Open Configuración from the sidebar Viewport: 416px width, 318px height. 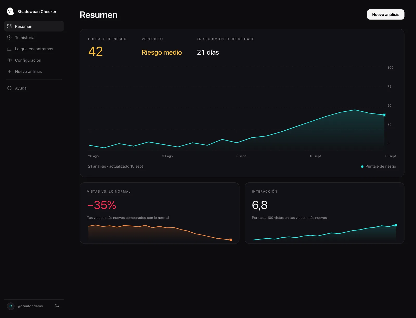34,60
